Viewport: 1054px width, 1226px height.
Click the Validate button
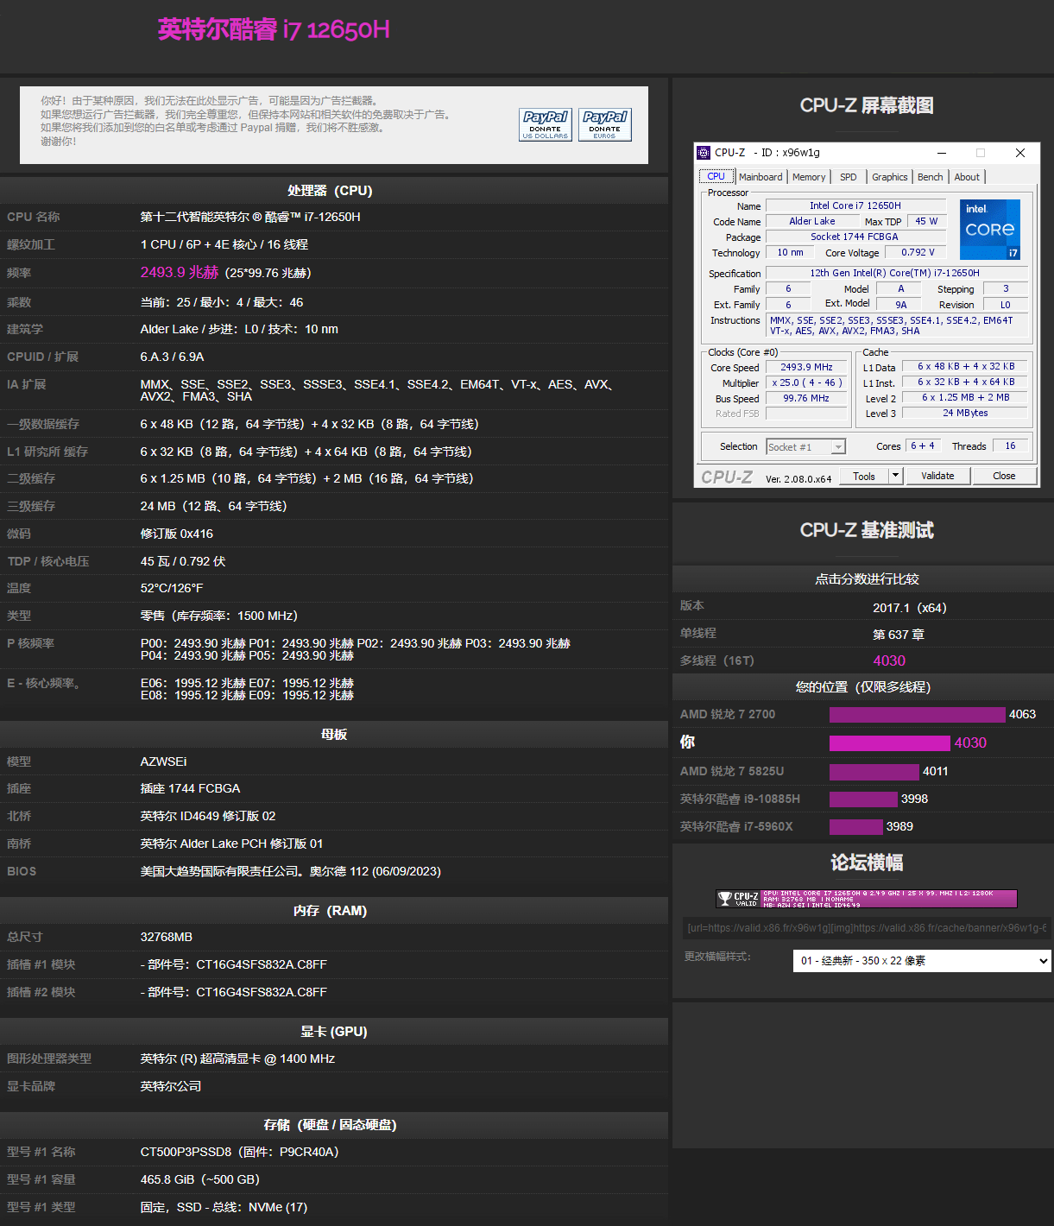click(937, 476)
